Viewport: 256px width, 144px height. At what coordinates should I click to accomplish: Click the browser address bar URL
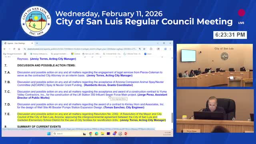pyautogui.click(x=82, y=49)
